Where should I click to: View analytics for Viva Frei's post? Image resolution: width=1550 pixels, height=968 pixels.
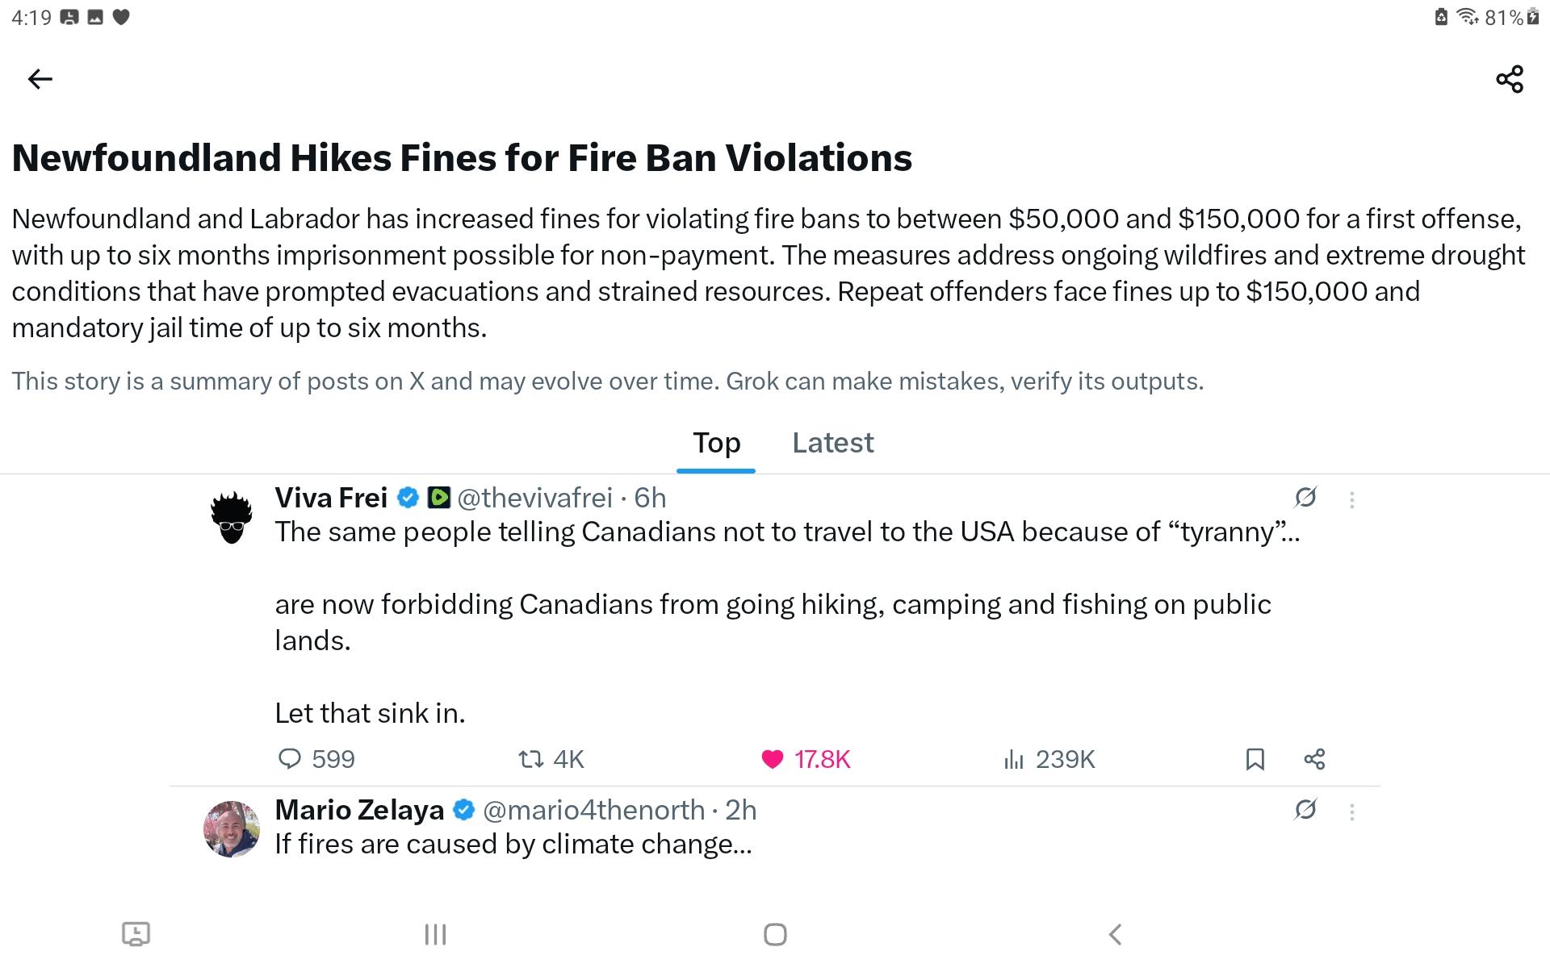(x=1014, y=759)
